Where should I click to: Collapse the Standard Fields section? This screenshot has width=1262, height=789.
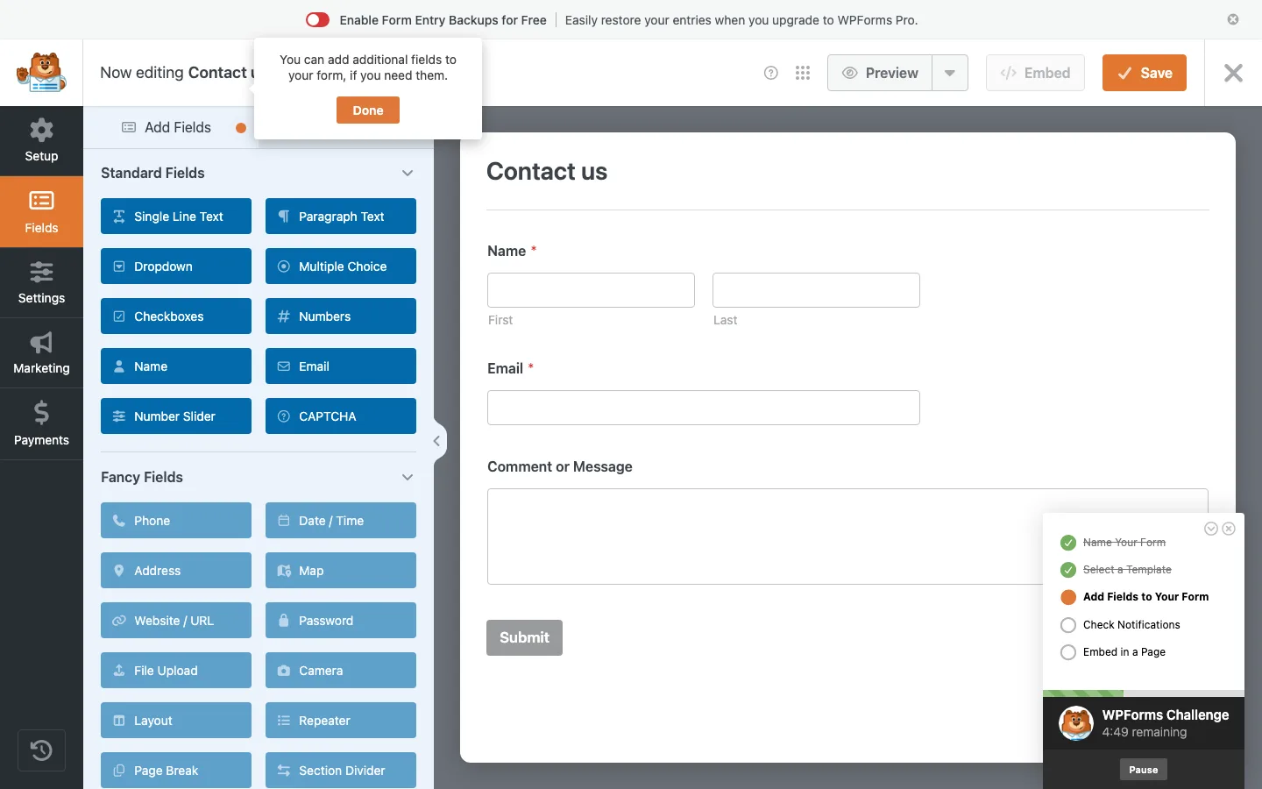click(408, 173)
